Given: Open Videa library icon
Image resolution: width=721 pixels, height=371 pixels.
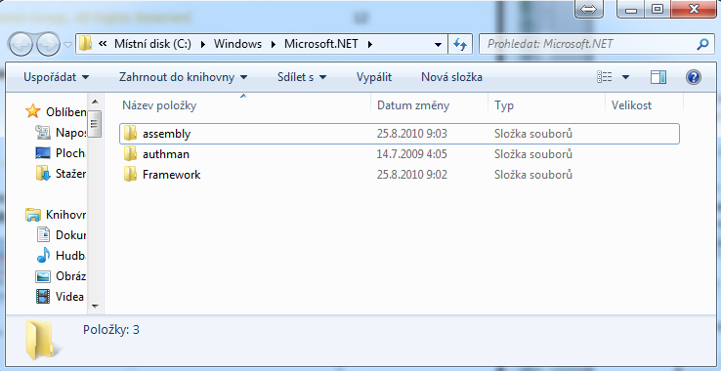Looking at the screenshot, I should 43,297.
